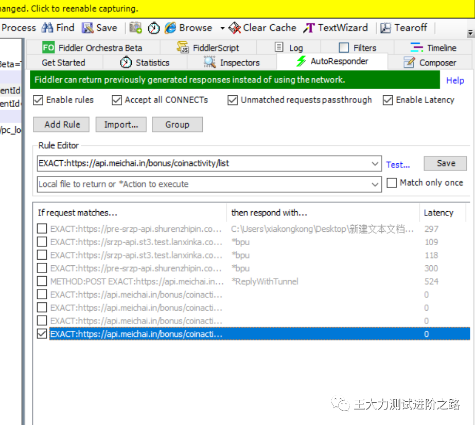Tick the checkbox of the rule with latency 109
The image size is (475, 425).
coord(42,242)
